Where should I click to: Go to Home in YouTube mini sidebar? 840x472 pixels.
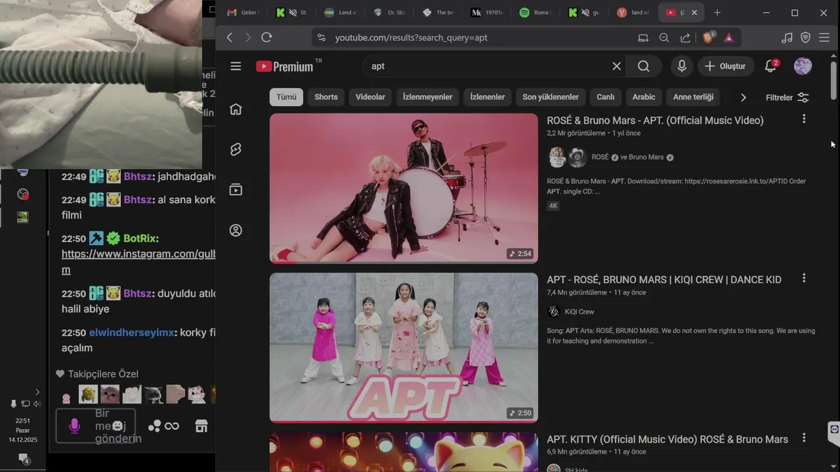[x=236, y=109]
